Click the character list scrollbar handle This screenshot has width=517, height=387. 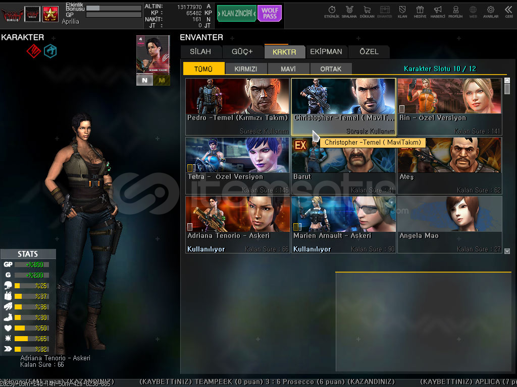point(507,89)
